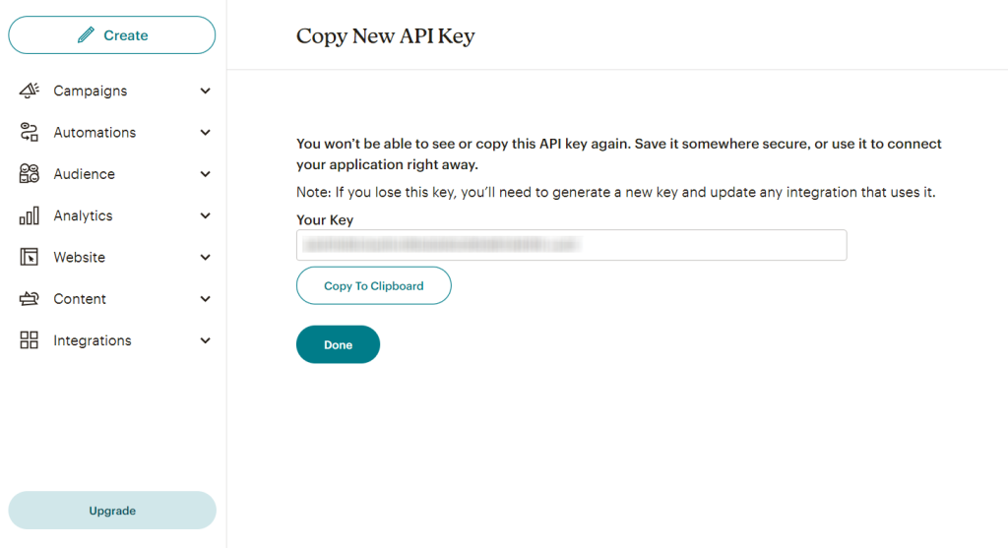
Task: Expand the Automations chevron
Action: click(x=205, y=133)
